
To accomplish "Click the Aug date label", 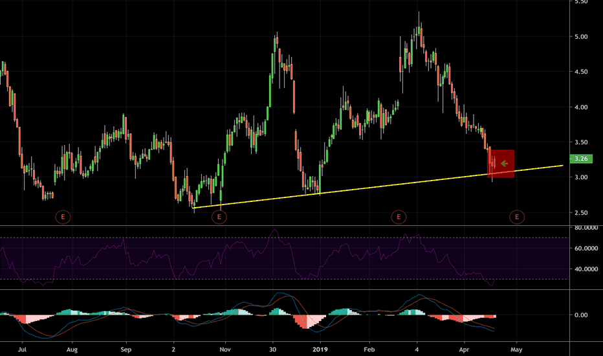I will [x=72, y=350].
